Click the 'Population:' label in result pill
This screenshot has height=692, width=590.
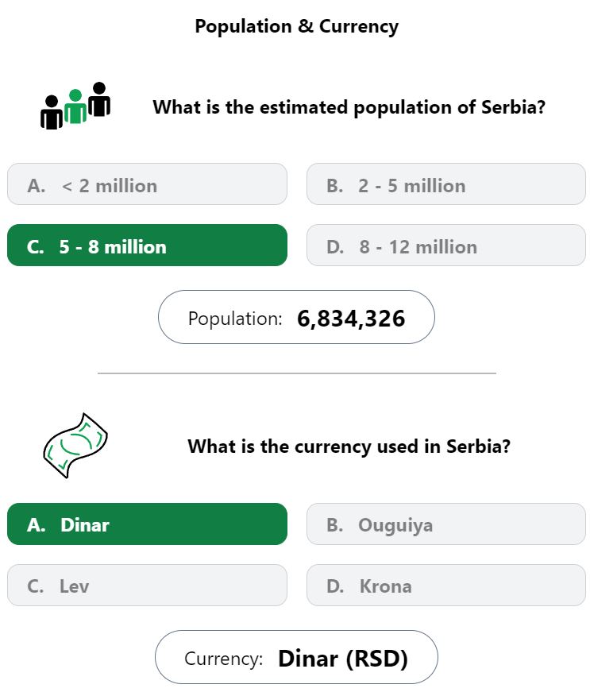pos(235,319)
